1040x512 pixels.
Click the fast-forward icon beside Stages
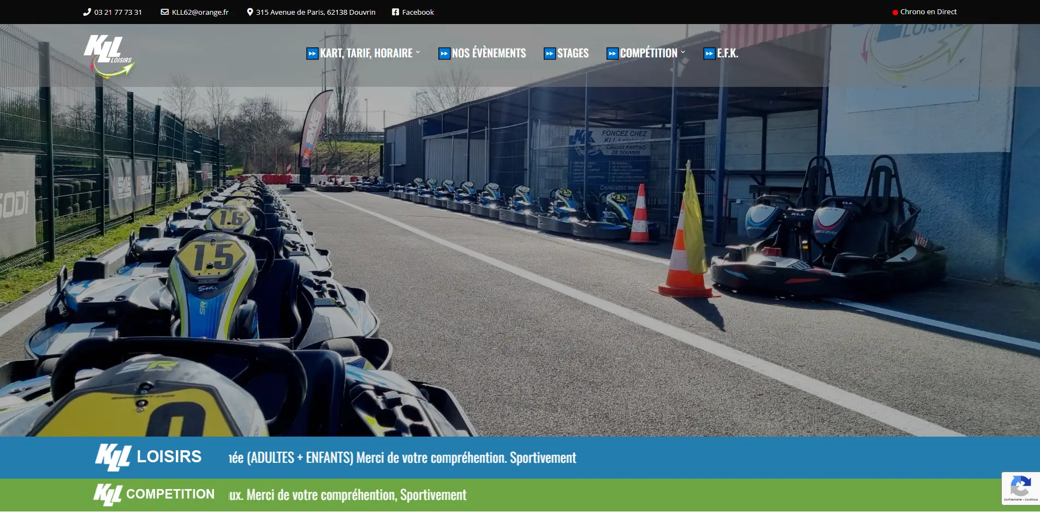(549, 54)
